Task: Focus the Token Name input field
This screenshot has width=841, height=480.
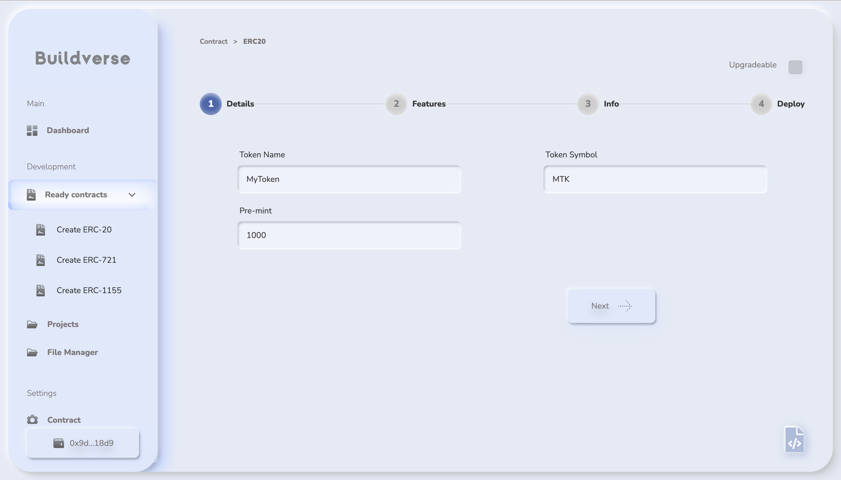Action: point(349,179)
